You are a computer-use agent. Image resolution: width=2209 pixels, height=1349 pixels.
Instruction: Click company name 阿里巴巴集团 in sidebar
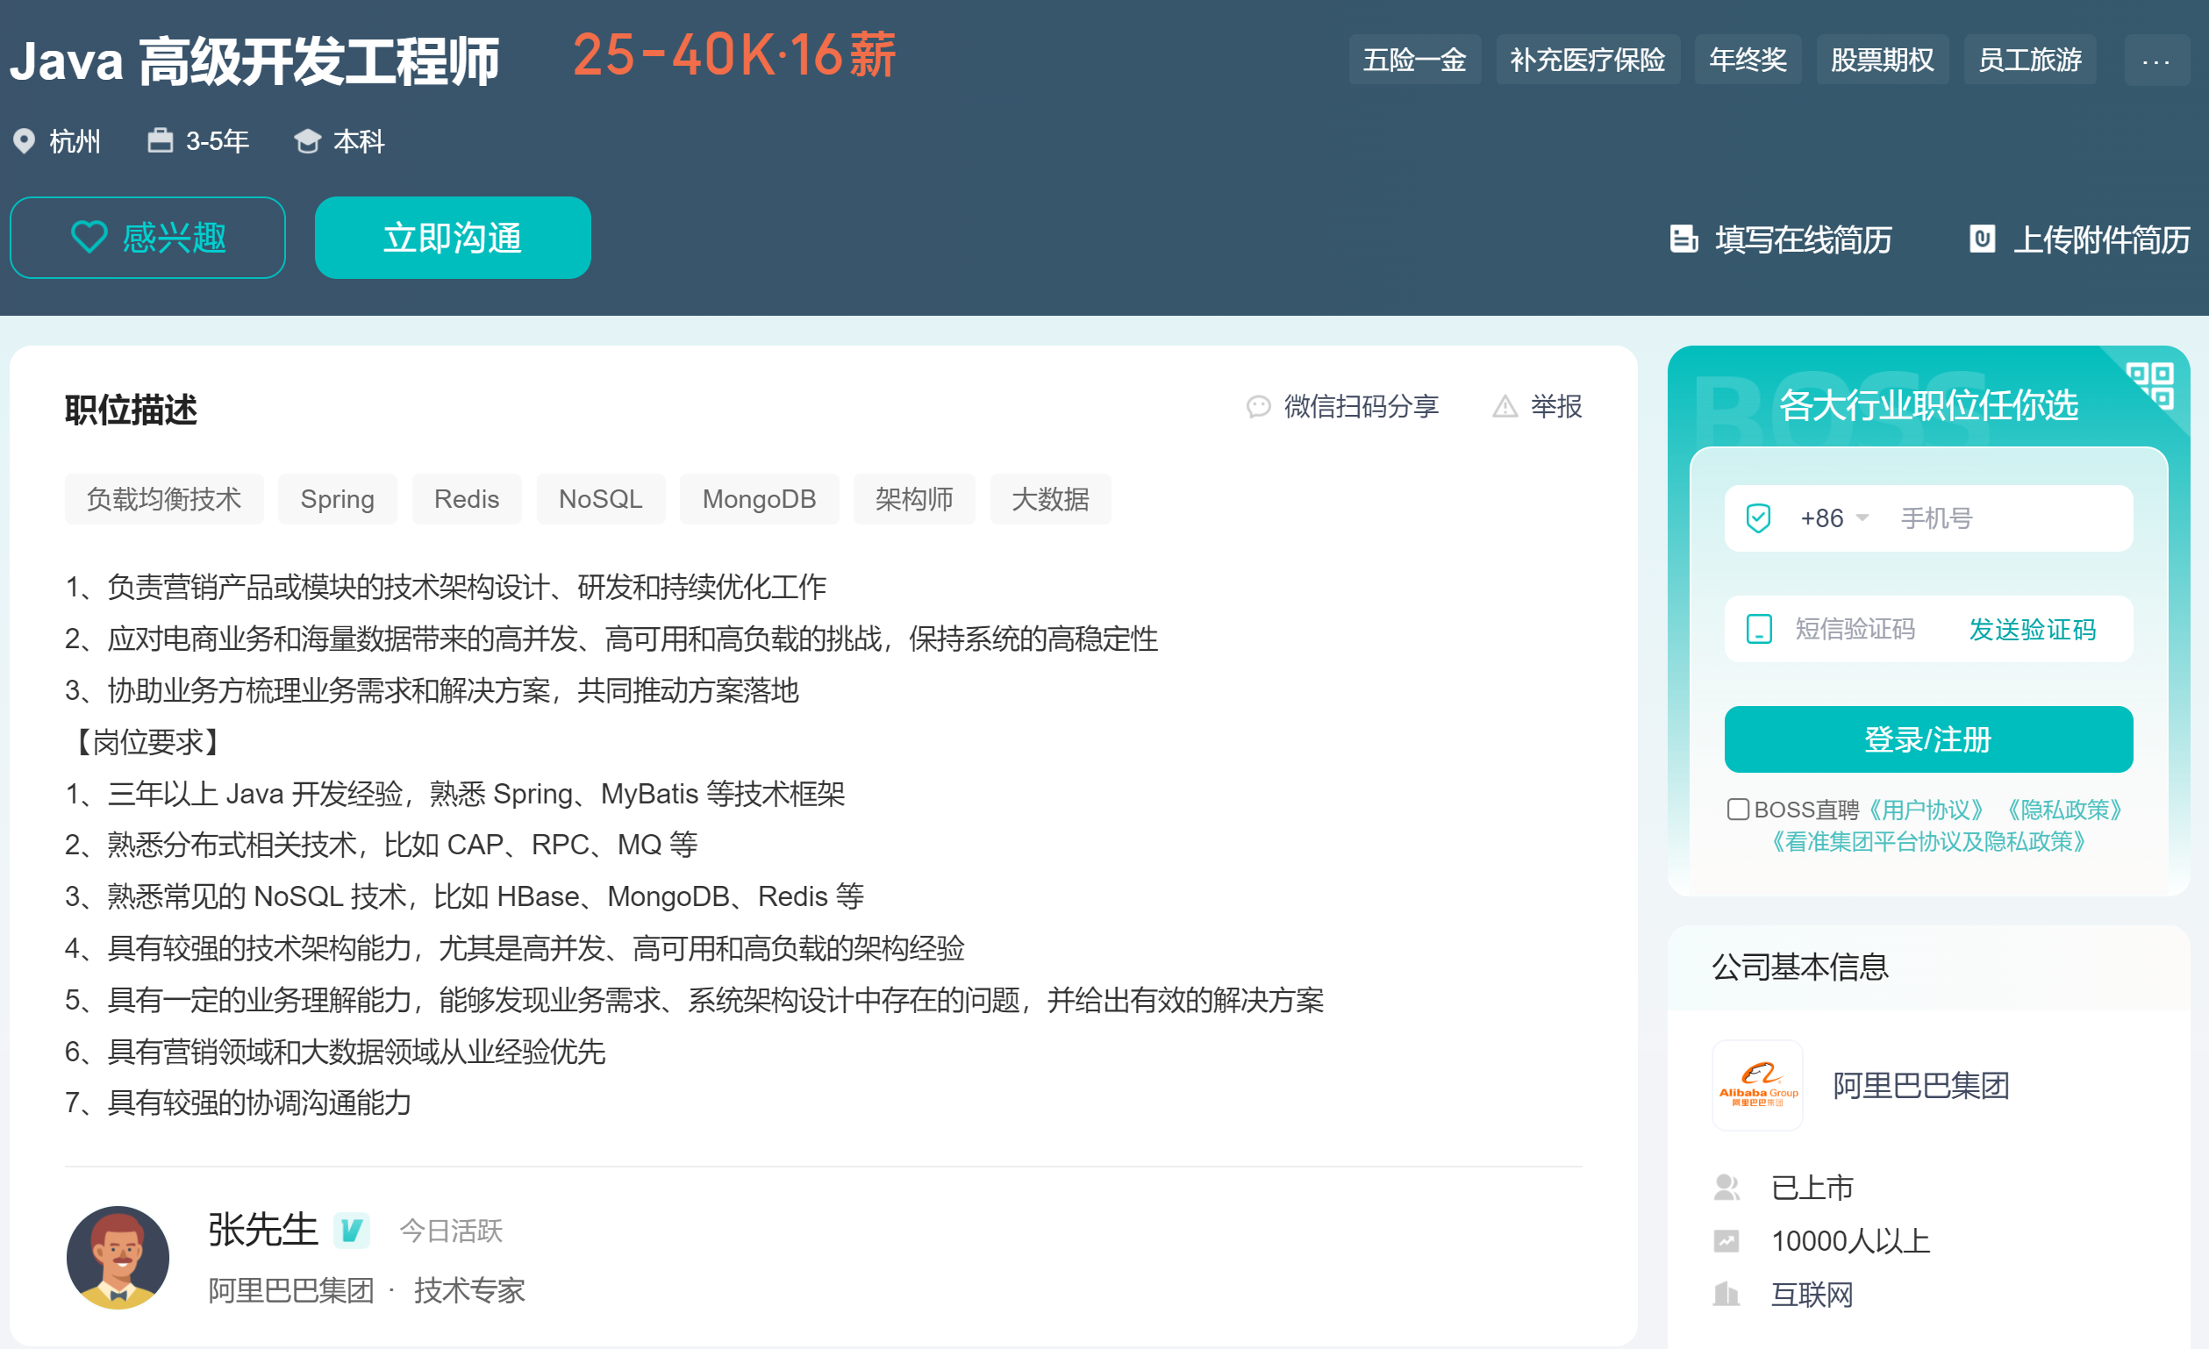coord(1921,1086)
